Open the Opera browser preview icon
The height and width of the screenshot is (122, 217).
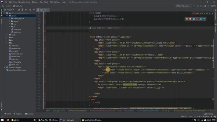[197, 19]
